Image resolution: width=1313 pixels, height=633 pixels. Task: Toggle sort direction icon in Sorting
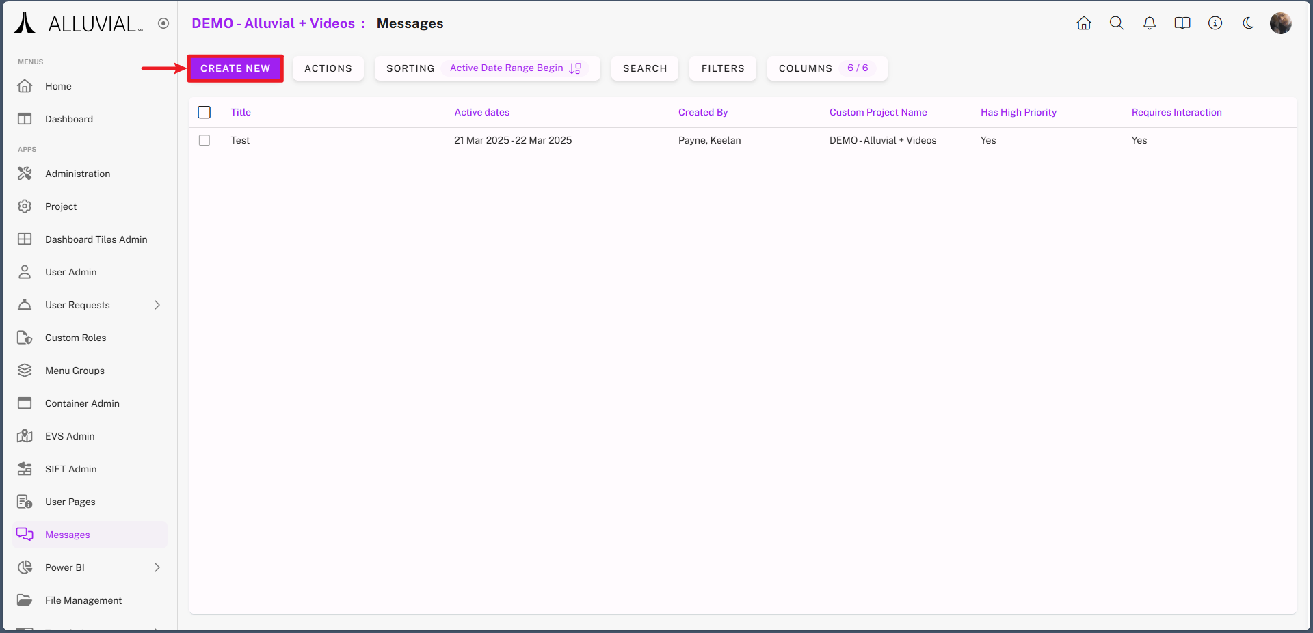click(575, 68)
